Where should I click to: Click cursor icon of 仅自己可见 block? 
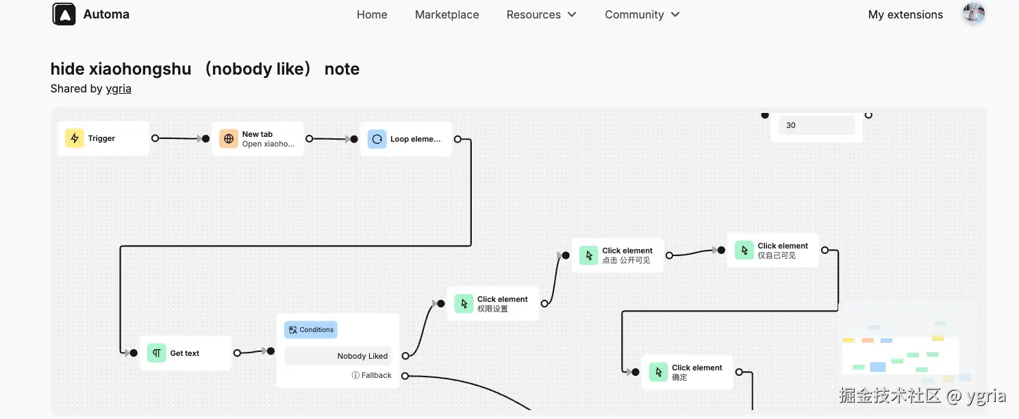click(x=744, y=250)
